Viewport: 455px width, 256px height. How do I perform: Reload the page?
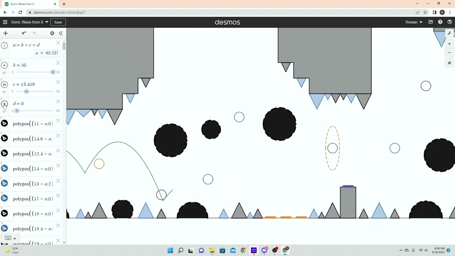[x=20, y=12]
